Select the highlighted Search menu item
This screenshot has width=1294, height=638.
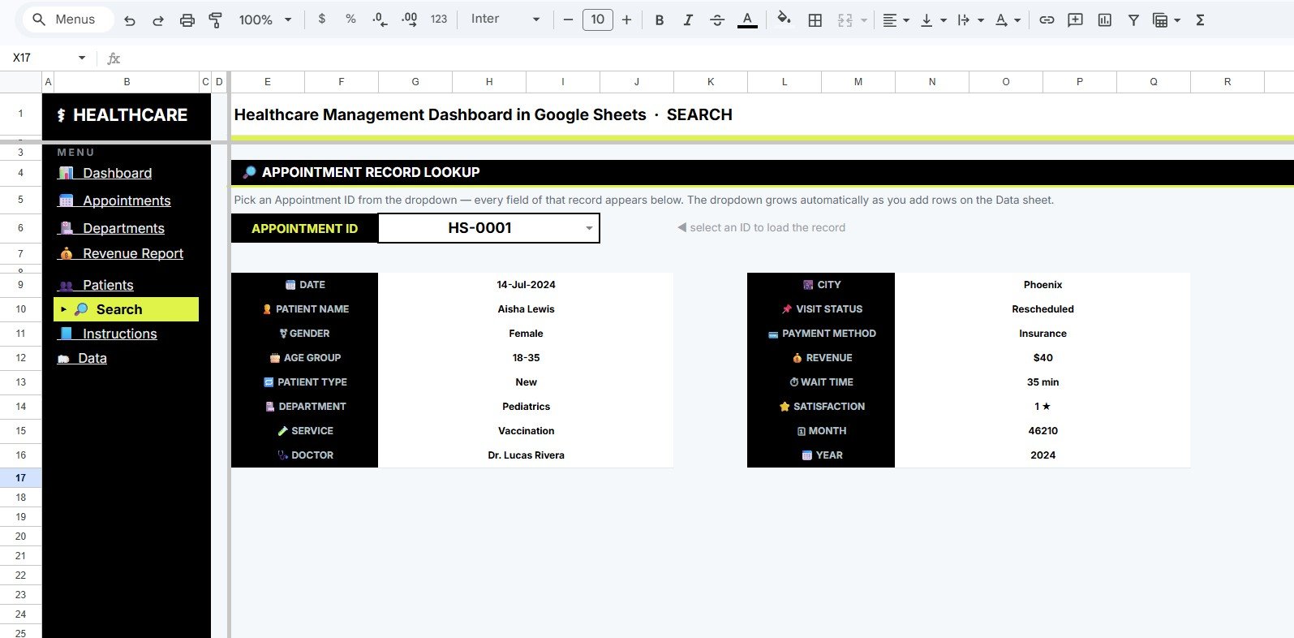coord(126,309)
